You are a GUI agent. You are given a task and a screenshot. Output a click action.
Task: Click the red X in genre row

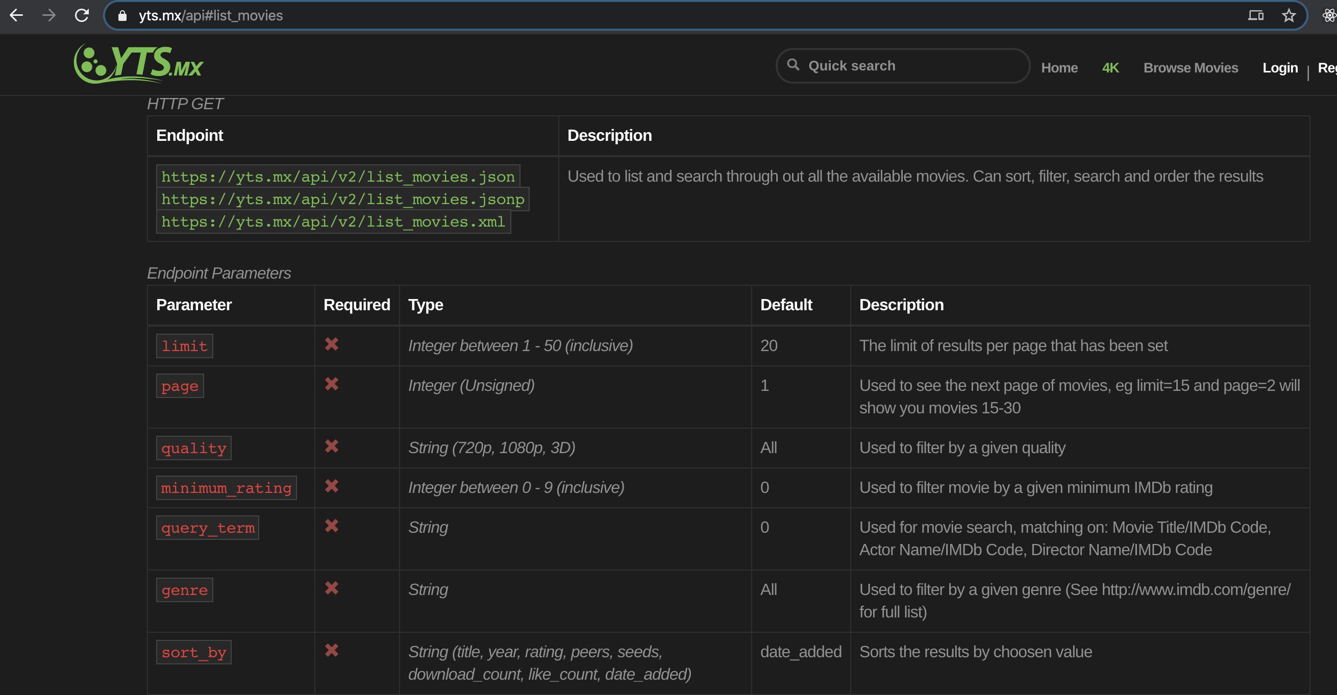[332, 588]
